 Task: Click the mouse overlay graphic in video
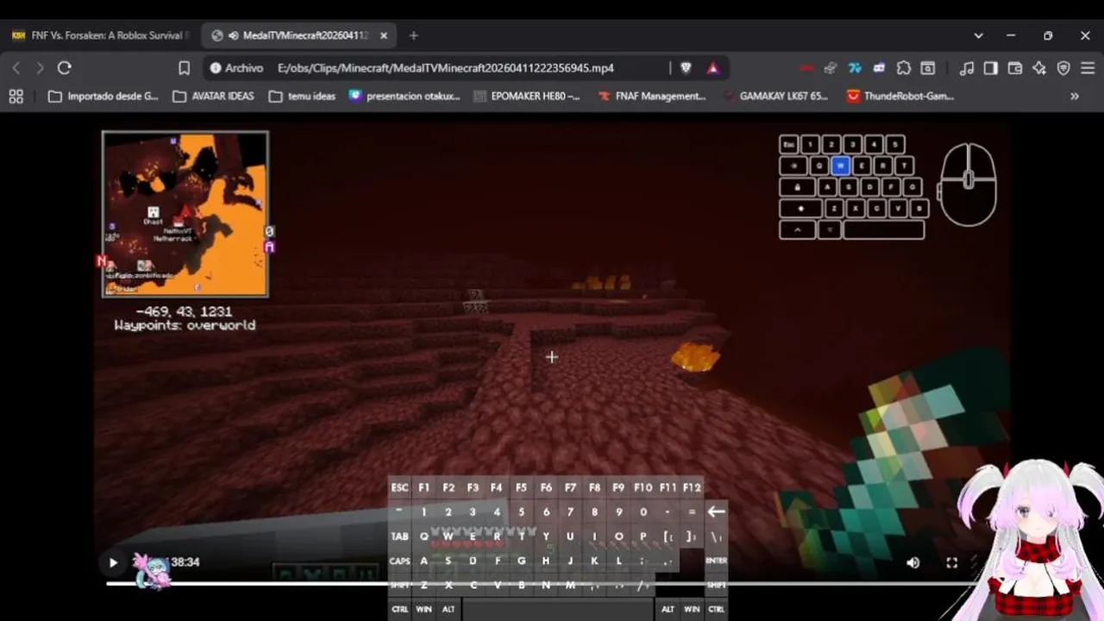tap(968, 185)
